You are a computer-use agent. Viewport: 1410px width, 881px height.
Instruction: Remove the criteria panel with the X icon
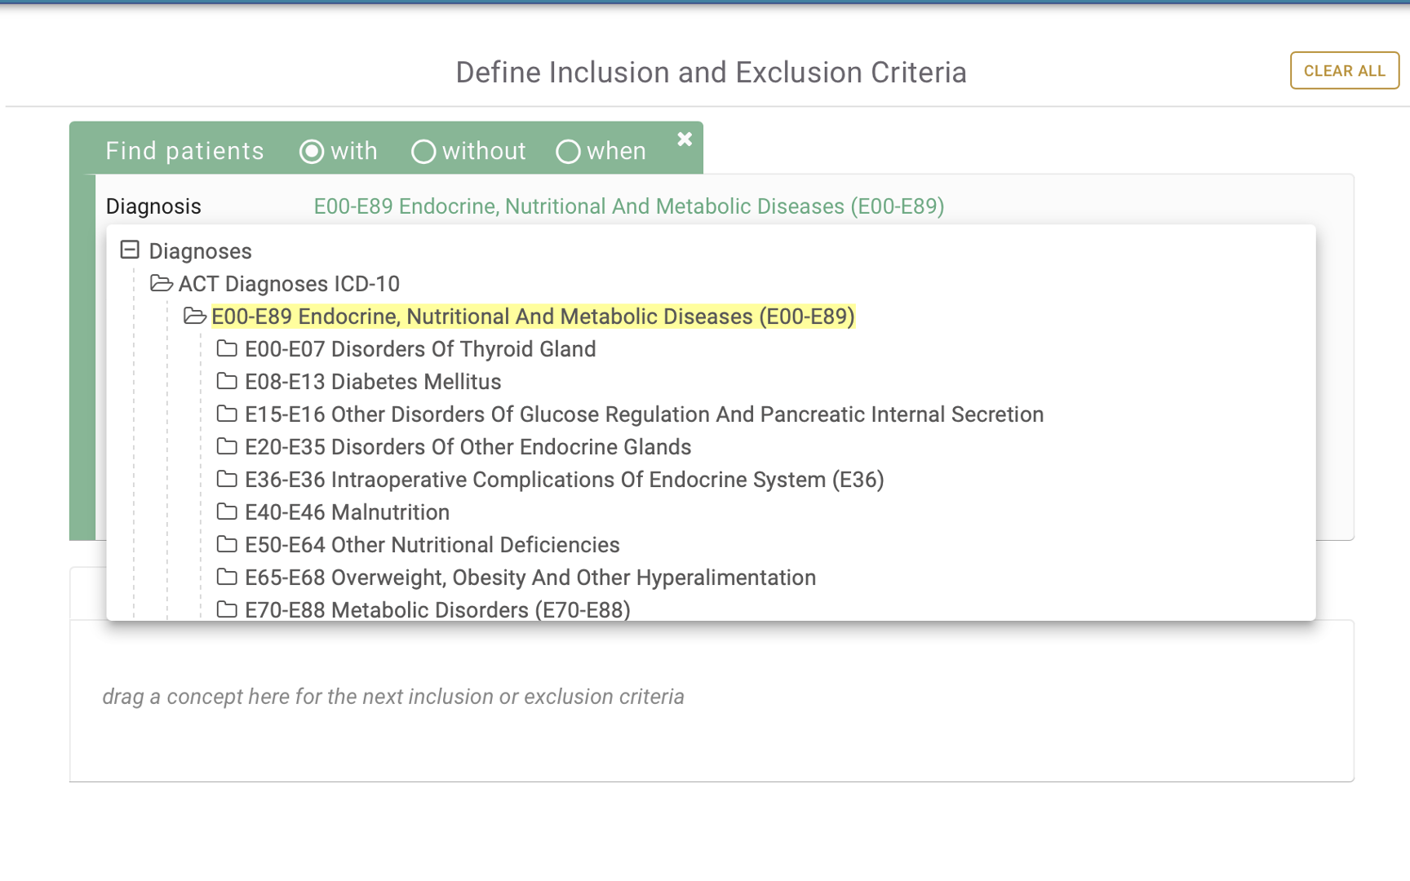coord(685,139)
